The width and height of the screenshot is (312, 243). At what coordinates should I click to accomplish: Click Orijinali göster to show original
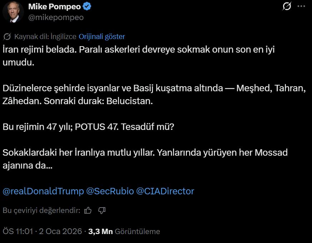point(102,37)
